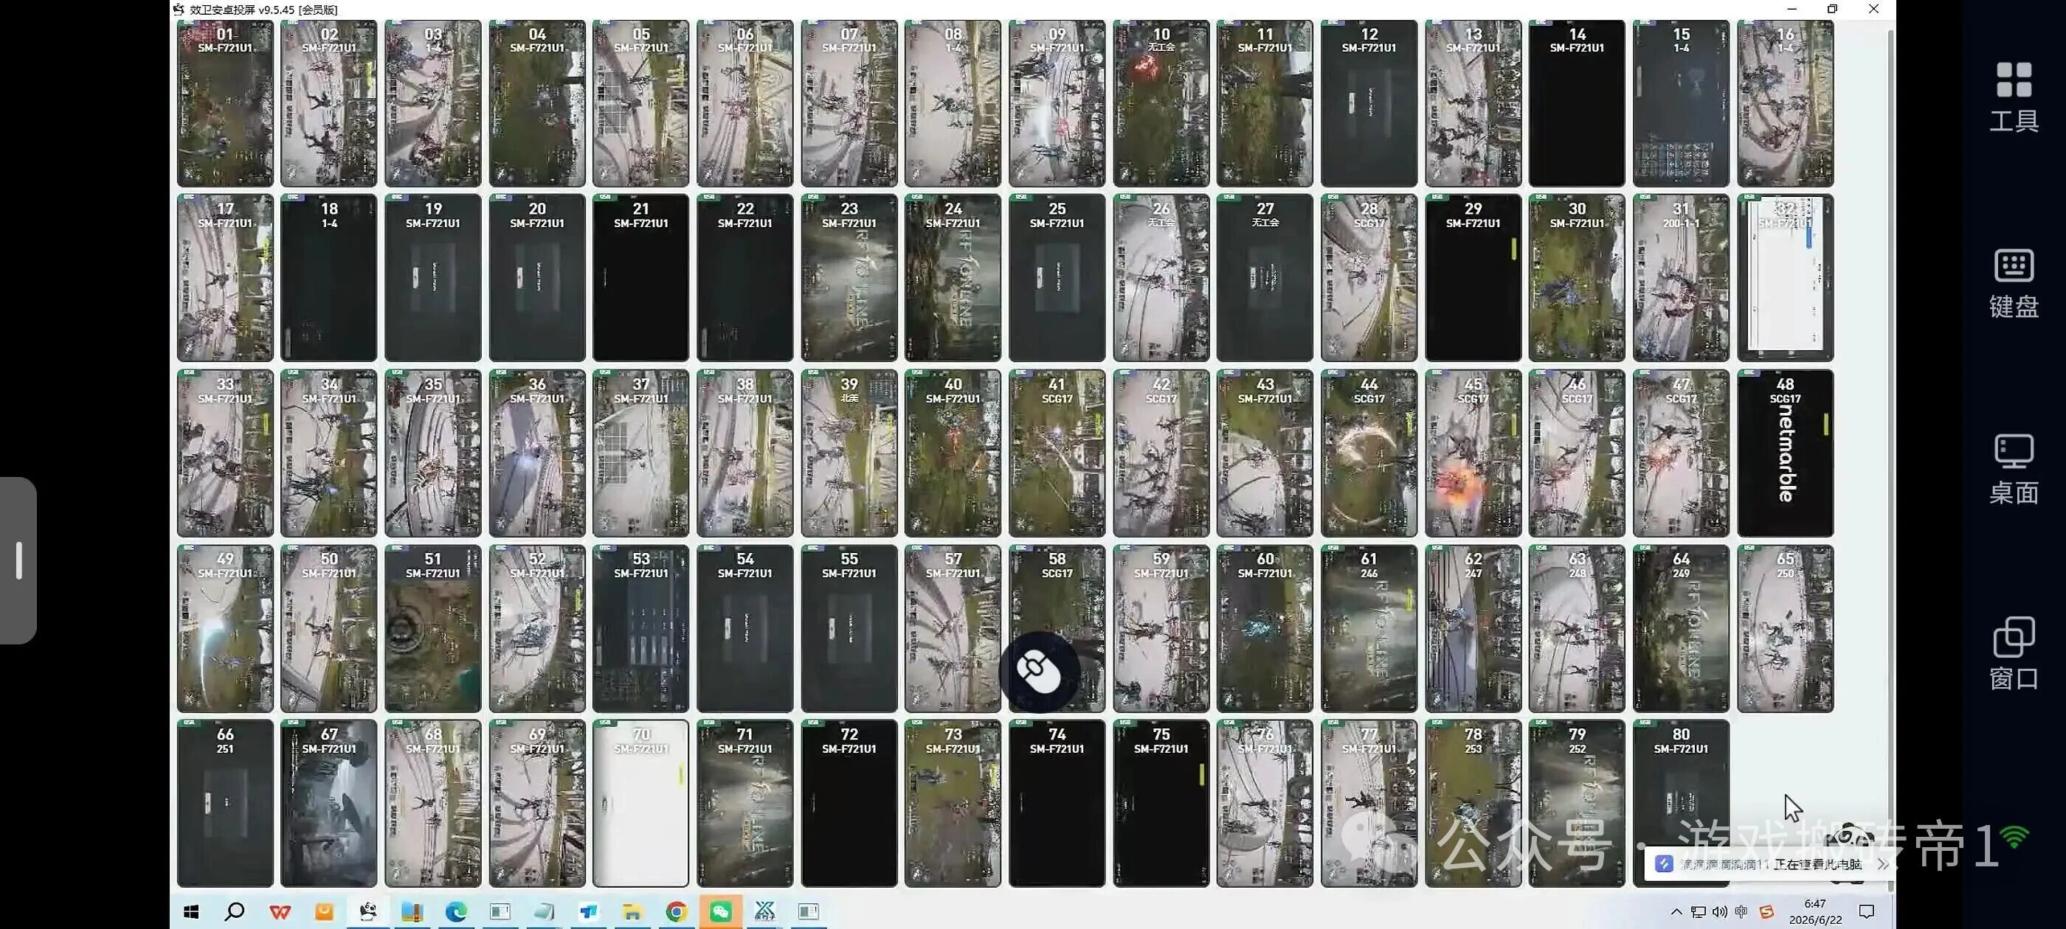
Task: Open the blue T-shaped app on the taskbar
Action: (588, 911)
